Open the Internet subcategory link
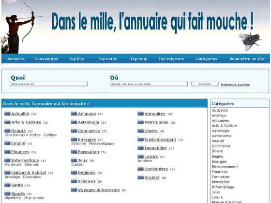This screenshot has height=203, width=271. [x=31, y=164]
